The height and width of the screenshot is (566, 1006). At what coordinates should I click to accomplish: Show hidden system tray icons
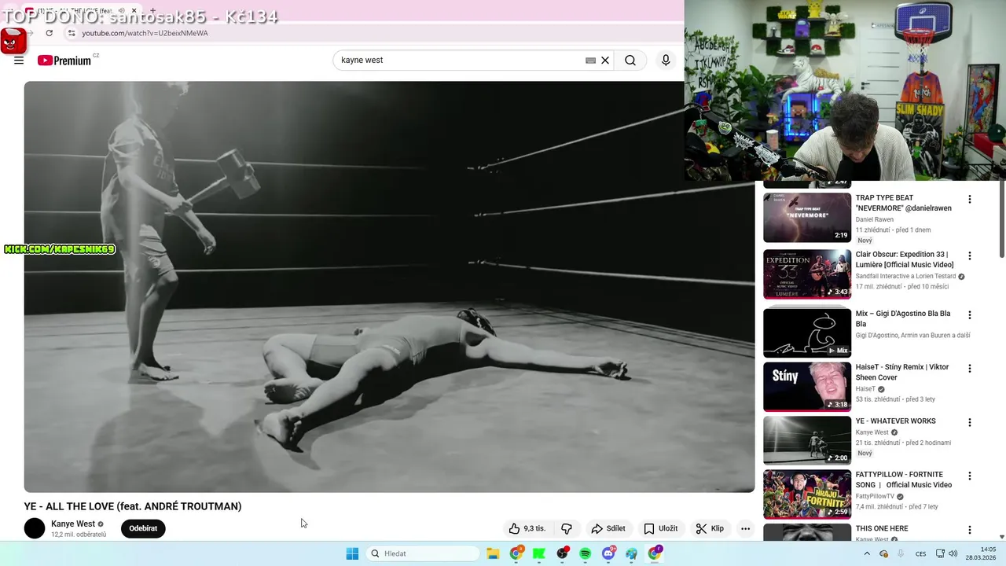tap(867, 553)
